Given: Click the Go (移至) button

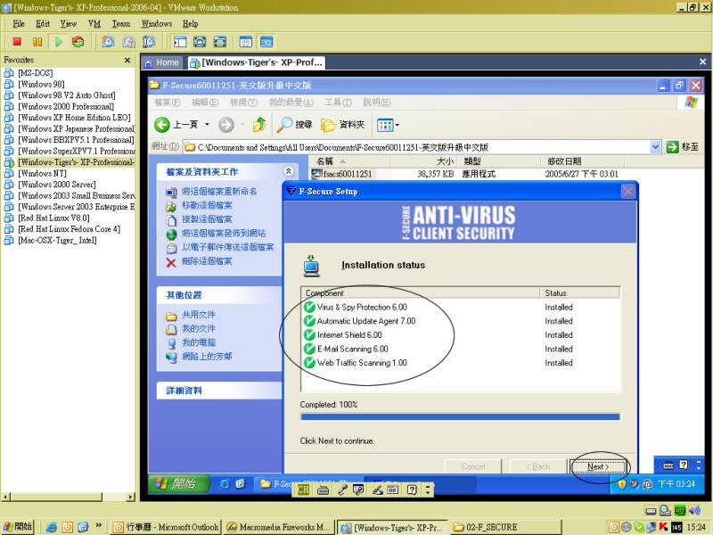Looking at the screenshot, I should coord(682,147).
